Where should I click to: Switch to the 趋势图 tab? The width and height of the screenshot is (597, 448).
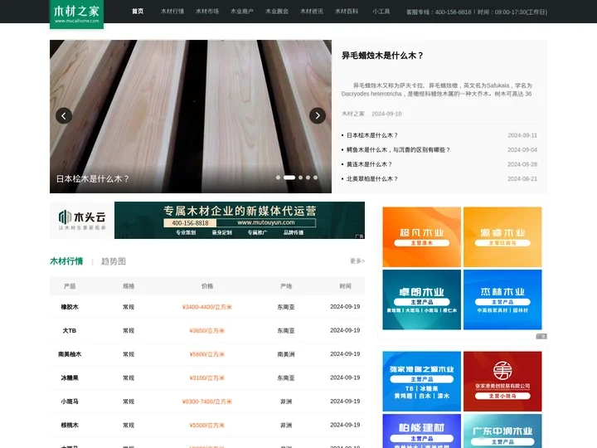coord(113,261)
